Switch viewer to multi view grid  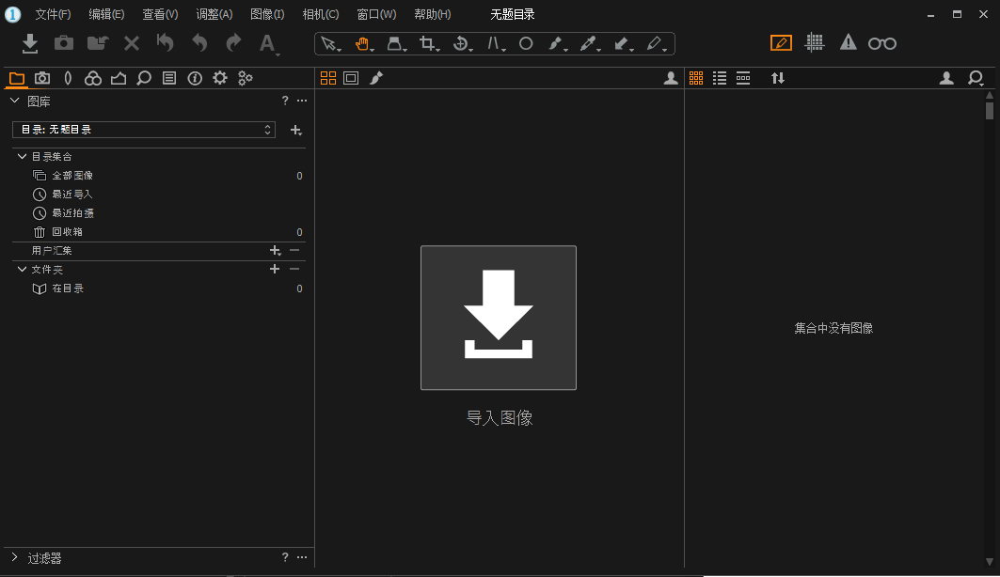point(327,78)
